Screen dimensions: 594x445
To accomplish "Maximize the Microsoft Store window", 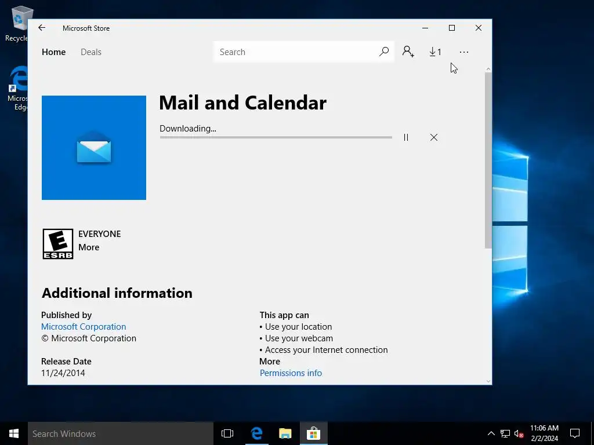I will (x=451, y=28).
